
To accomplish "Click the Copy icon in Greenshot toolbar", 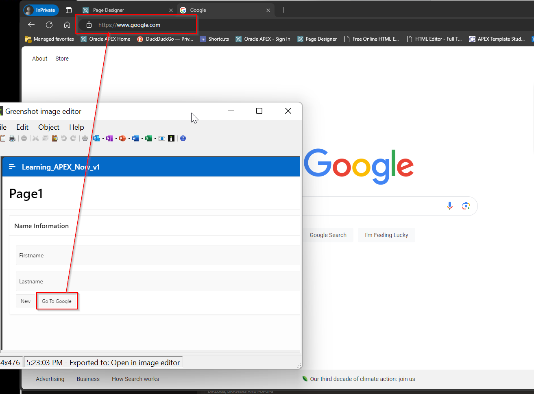I will (45, 138).
